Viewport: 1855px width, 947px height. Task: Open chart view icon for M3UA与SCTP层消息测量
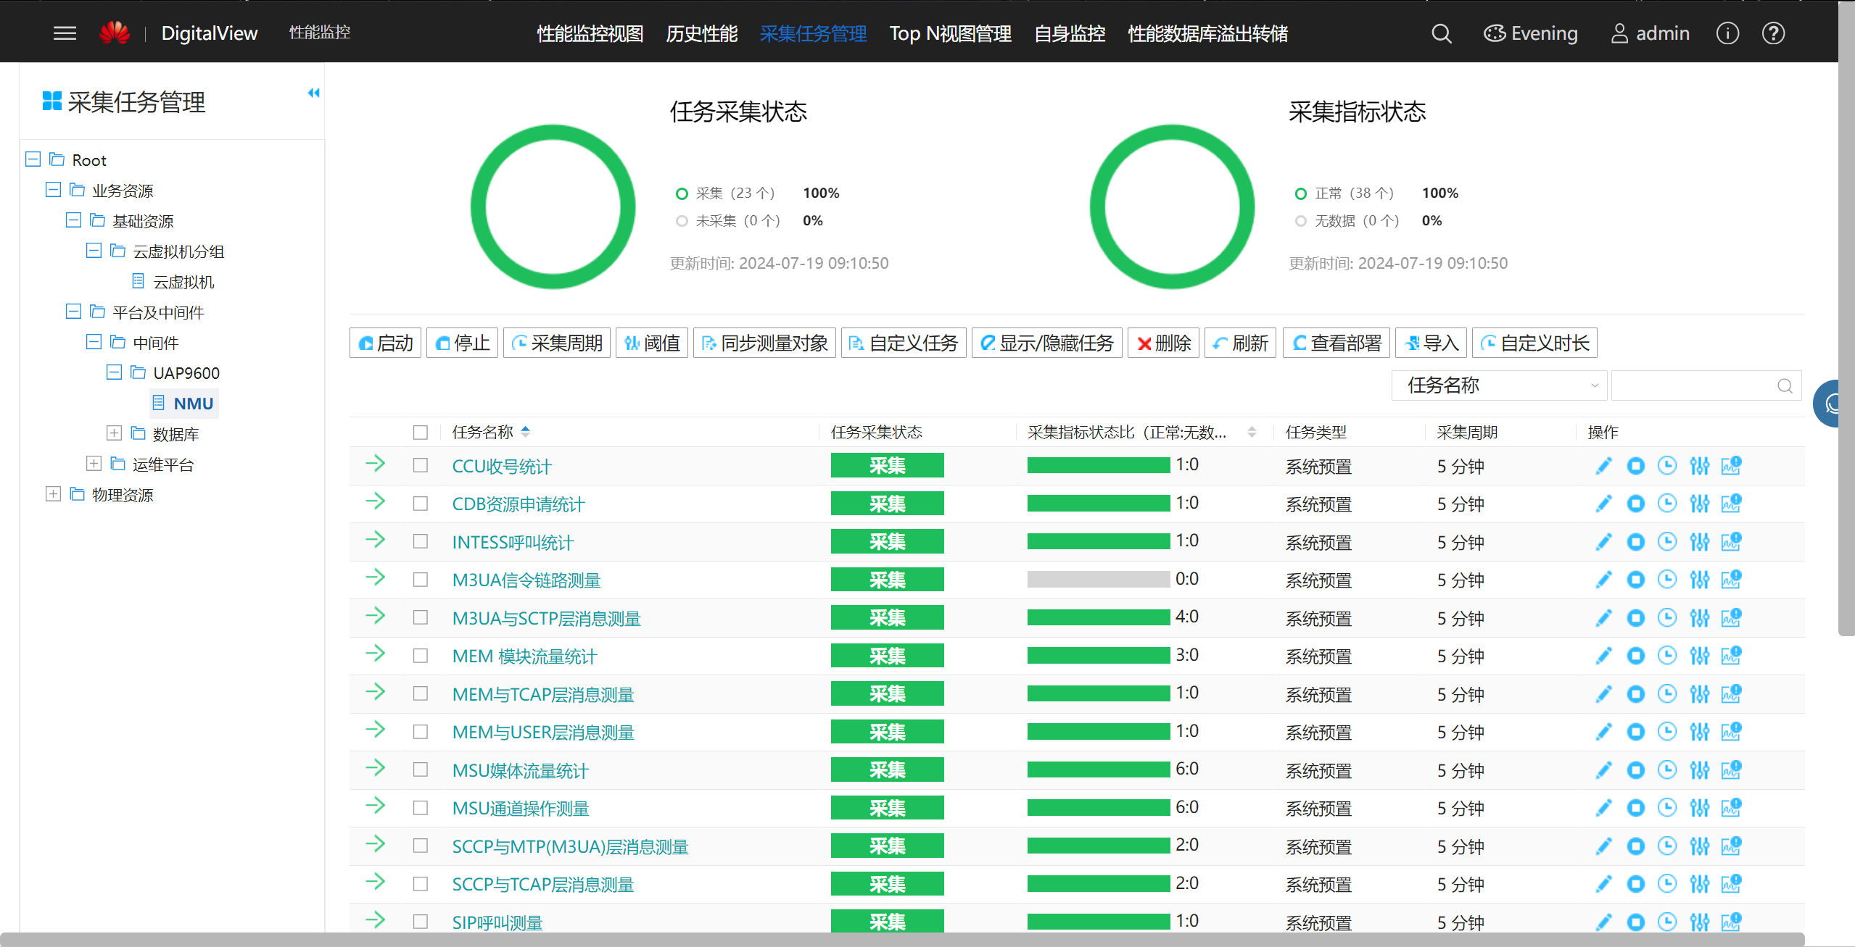[x=1731, y=617]
